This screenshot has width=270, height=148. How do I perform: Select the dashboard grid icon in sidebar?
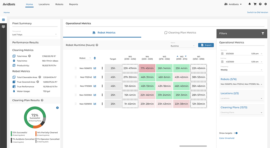click(3, 20)
